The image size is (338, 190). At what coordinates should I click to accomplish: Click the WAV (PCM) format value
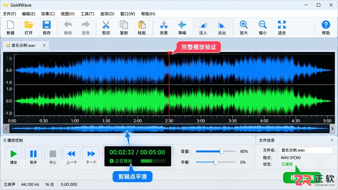coord(291,158)
